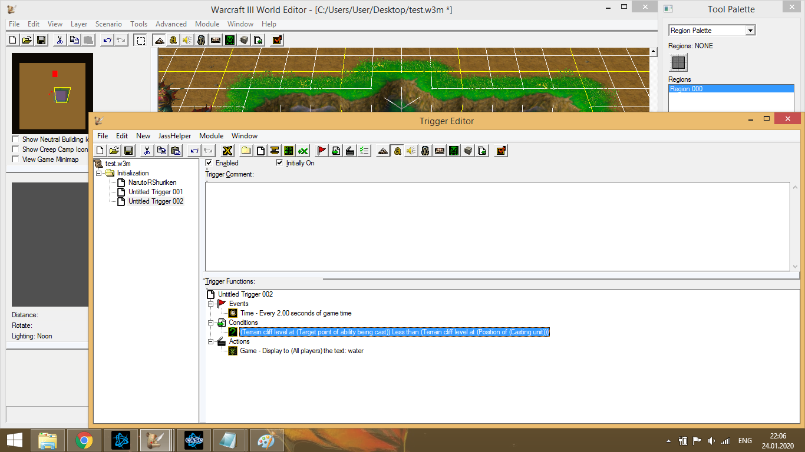The height and width of the screenshot is (452, 805).
Task: Click the New Condition toolbar icon beside the flag
Action: click(335, 151)
